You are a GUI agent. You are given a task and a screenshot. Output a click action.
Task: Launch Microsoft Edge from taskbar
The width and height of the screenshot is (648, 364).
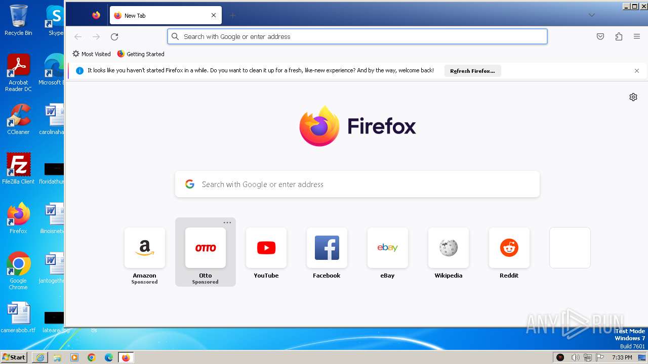(x=109, y=357)
